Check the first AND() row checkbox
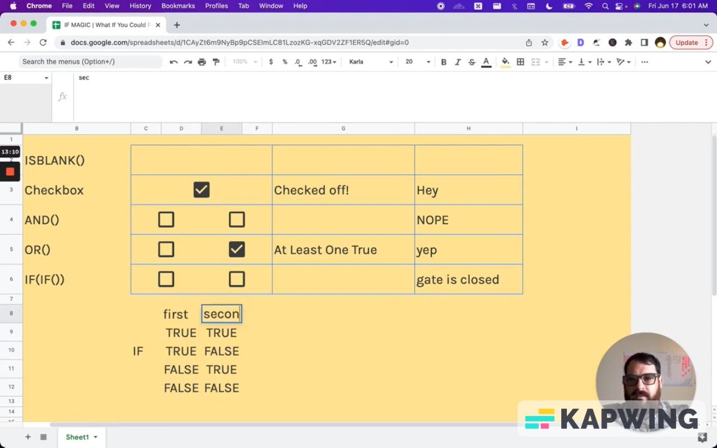Viewport: 717px width, 448px height. coord(166,220)
